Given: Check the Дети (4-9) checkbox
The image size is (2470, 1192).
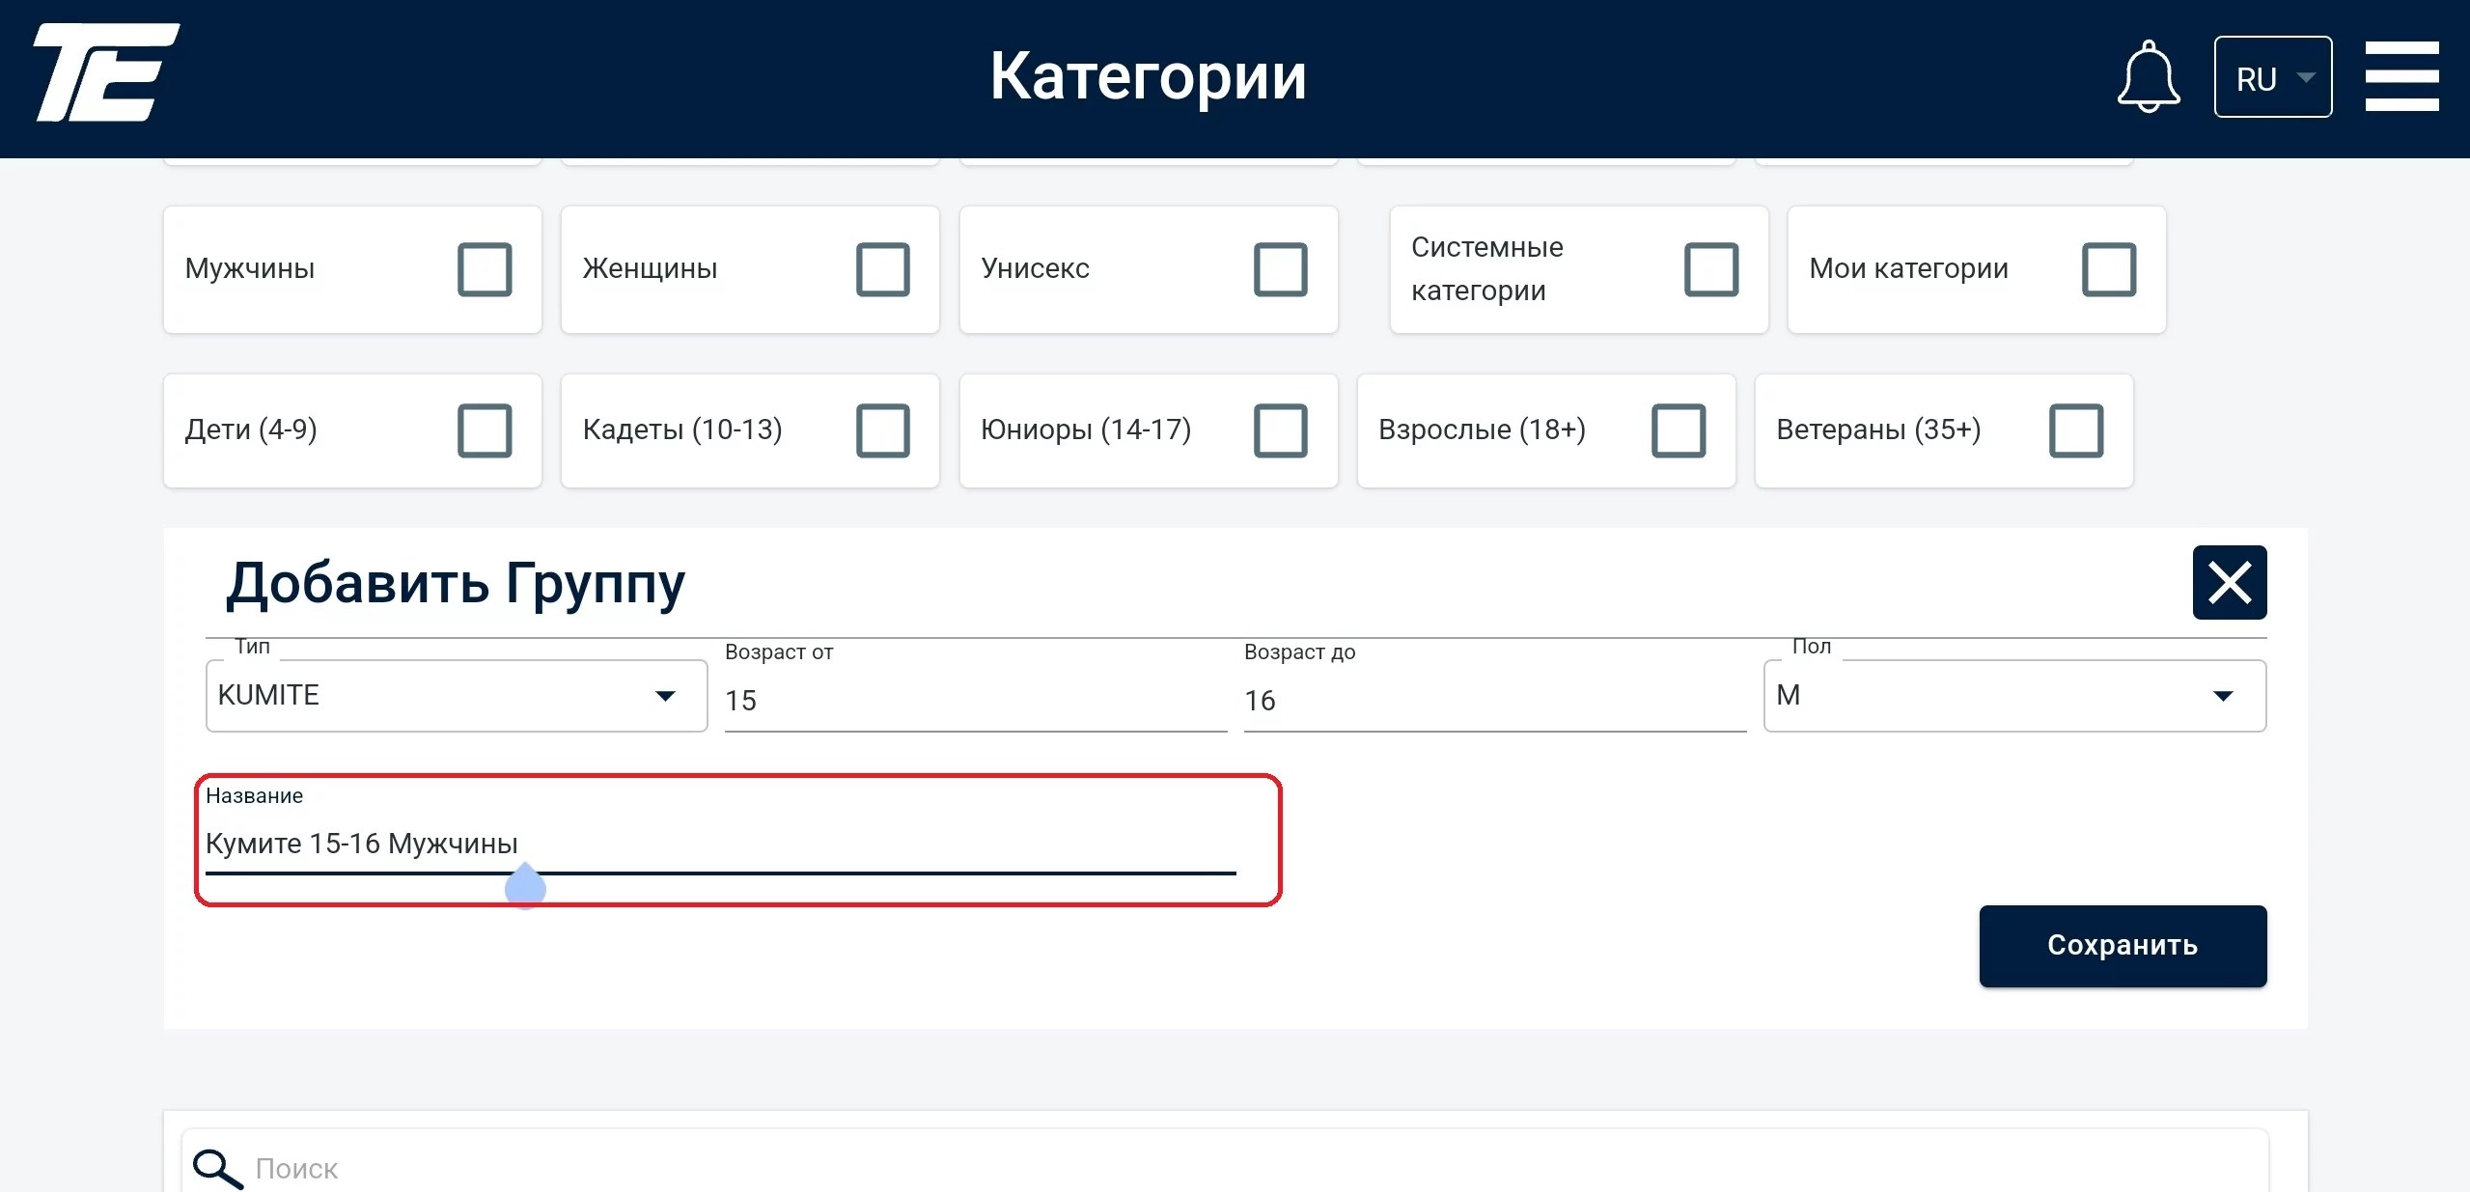Looking at the screenshot, I should [x=485, y=430].
